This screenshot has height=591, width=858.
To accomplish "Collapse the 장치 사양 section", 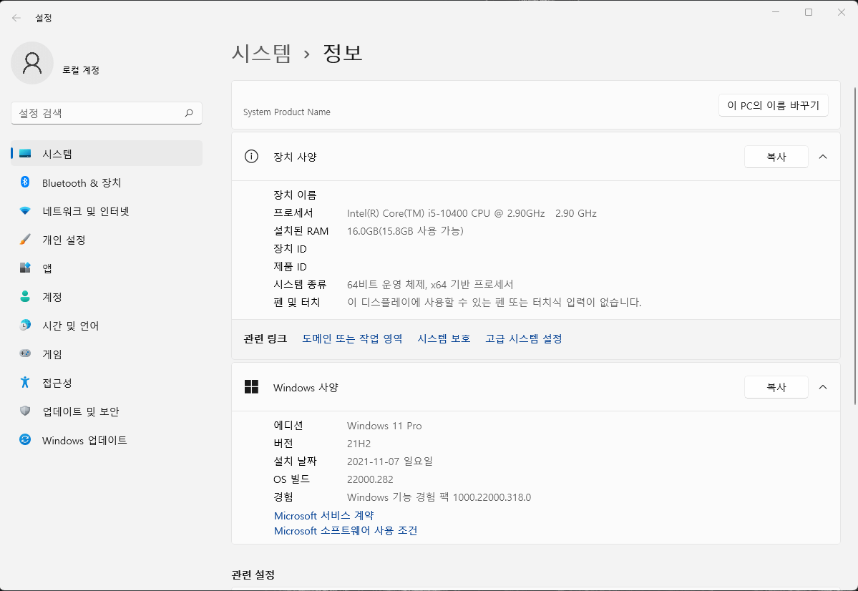I will [x=822, y=157].
